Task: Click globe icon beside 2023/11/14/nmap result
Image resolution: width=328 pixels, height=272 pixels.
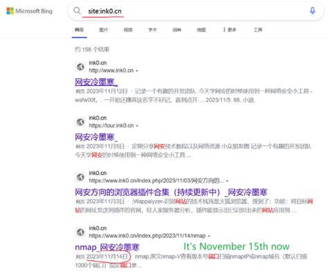Action: pyautogui.click(x=80, y=232)
